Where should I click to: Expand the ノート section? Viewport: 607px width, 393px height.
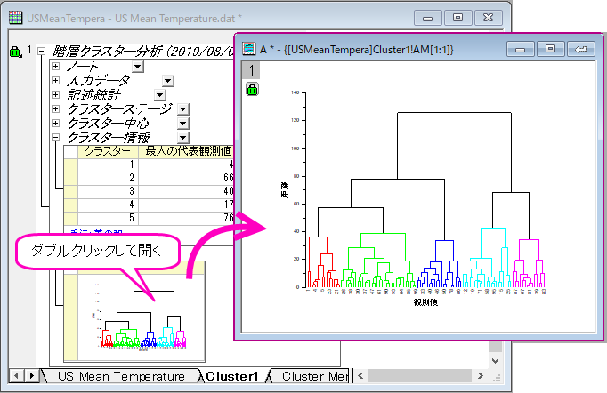click(x=55, y=66)
